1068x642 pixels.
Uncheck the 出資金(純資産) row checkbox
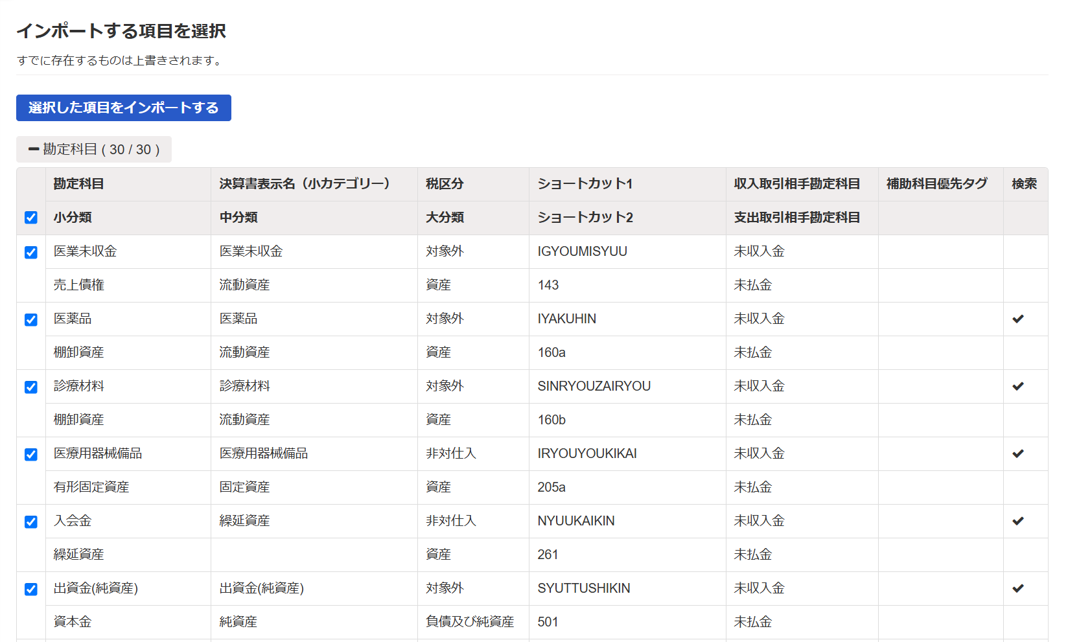tap(30, 589)
